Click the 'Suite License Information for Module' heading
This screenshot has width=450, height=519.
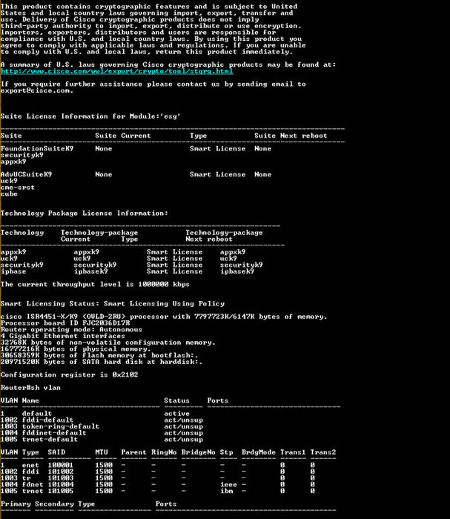click(90, 116)
